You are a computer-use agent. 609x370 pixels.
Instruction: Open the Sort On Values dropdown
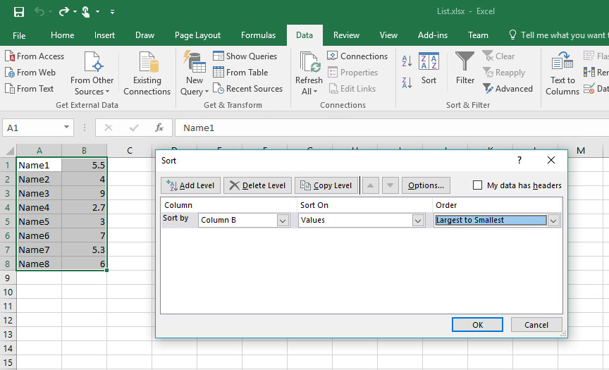pos(417,220)
